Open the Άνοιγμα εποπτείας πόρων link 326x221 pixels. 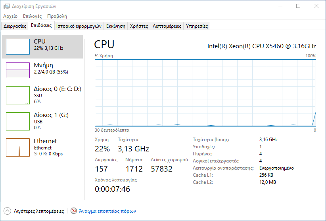(107, 211)
